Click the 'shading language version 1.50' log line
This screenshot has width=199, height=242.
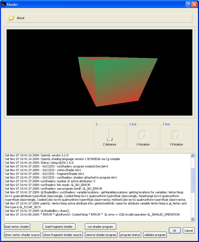coord(62,159)
